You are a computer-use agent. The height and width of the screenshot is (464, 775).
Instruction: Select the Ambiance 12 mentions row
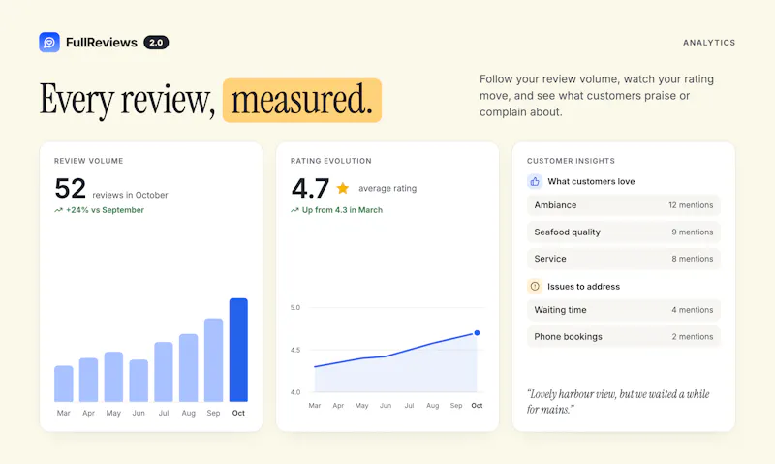[x=624, y=205]
